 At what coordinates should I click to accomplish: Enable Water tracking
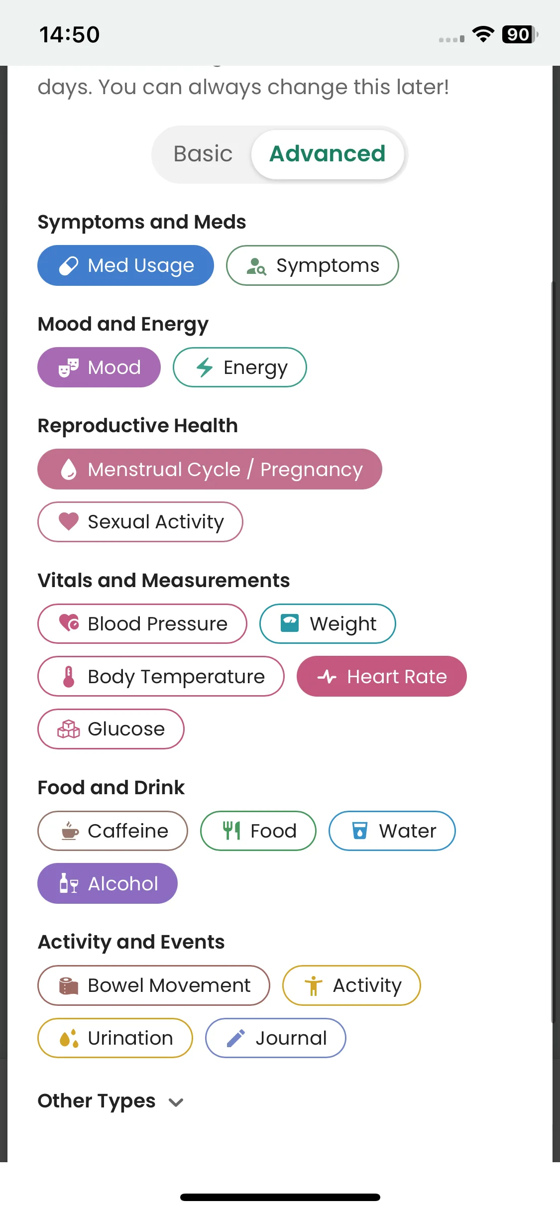[x=392, y=831]
